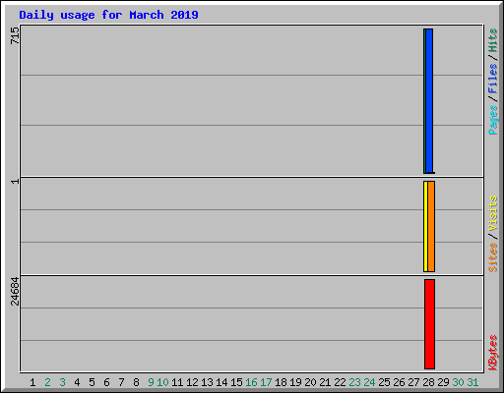Click the '715' axis value
The width and height of the screenshot is (504, 393).
tap(15, 35)
